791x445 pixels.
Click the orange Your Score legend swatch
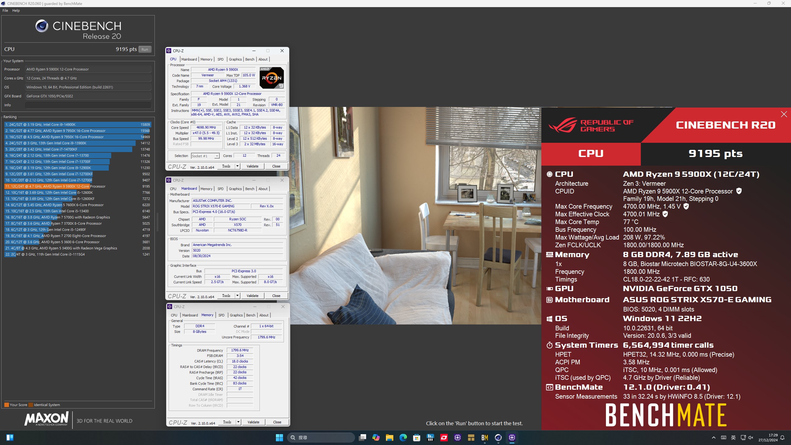6,405
